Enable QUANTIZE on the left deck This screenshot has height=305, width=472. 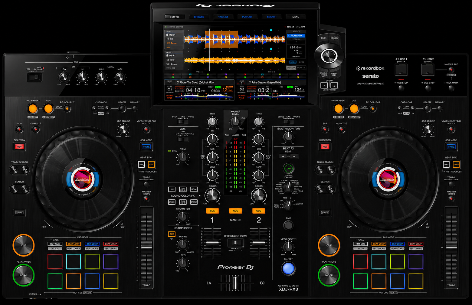coord(36,130)
